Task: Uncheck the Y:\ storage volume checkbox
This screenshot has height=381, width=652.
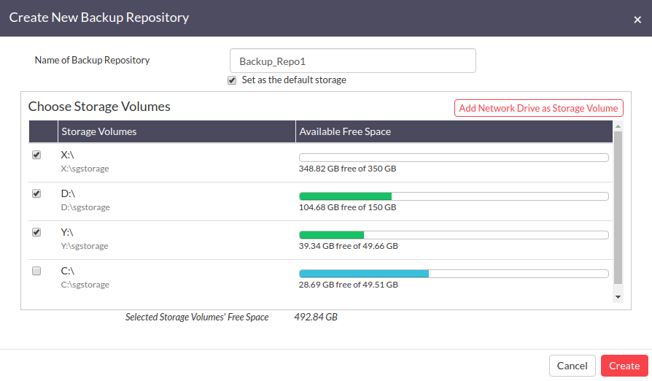Action: (x=36, y=232)
